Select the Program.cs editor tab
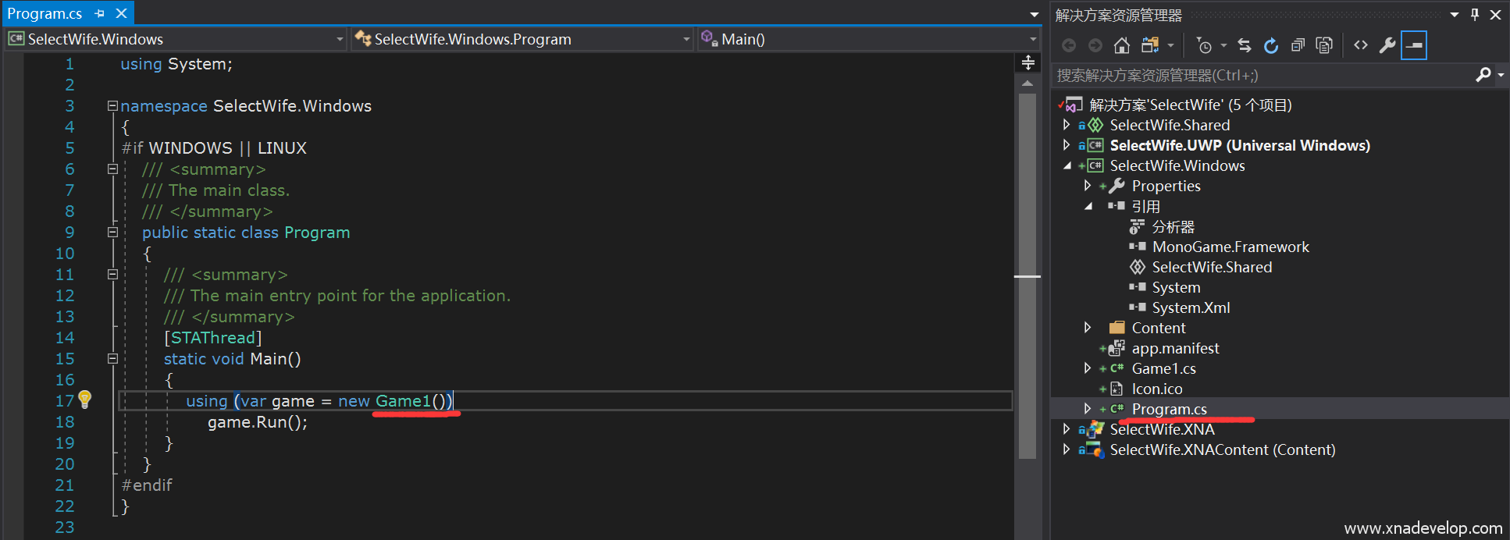Viewport: 1510px width, 540px height. (45, 13)
